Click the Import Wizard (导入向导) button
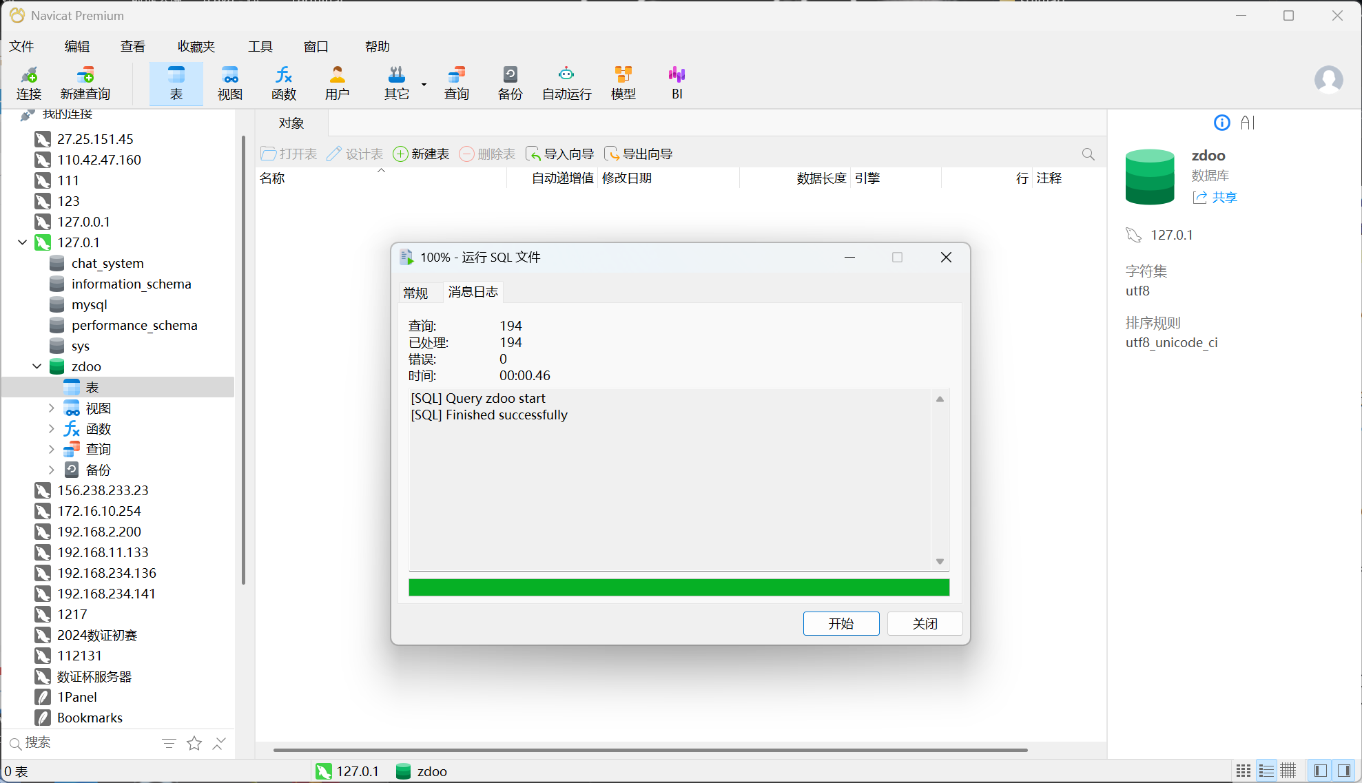This screenshot has height=783, width=1362. 560,154
